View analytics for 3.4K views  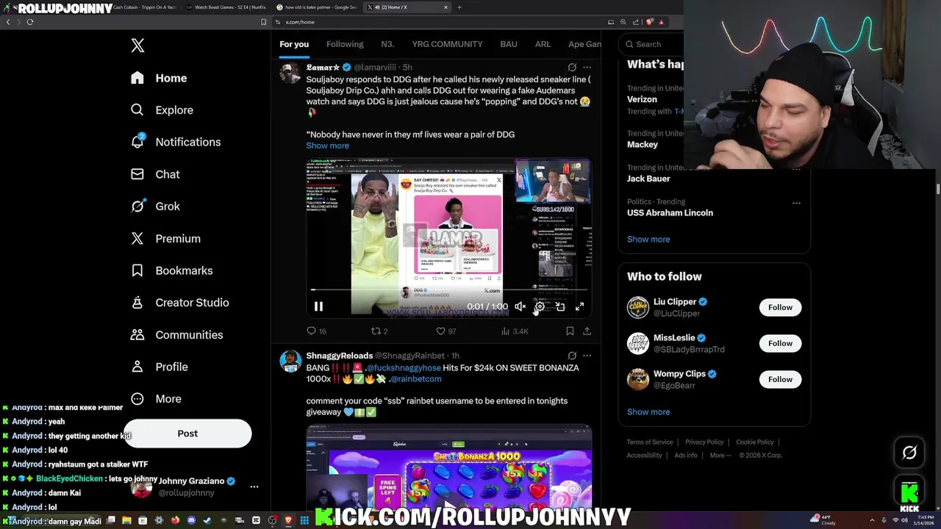(515, 331)
